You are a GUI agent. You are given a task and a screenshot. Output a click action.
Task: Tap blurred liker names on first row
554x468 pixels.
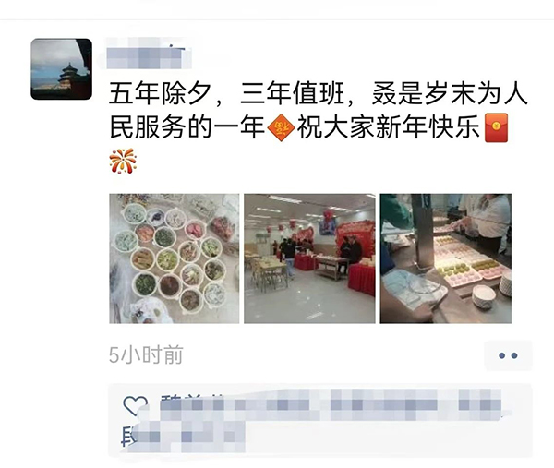(331, 402)
